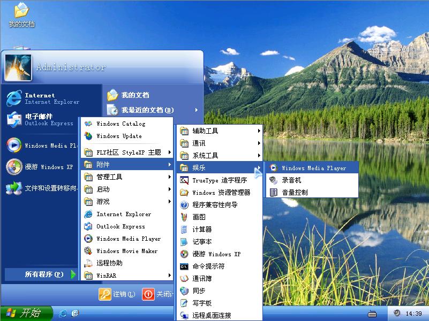Start 漫游 Windows XP in accessories menu
The image size is (429, 321).
220,254
